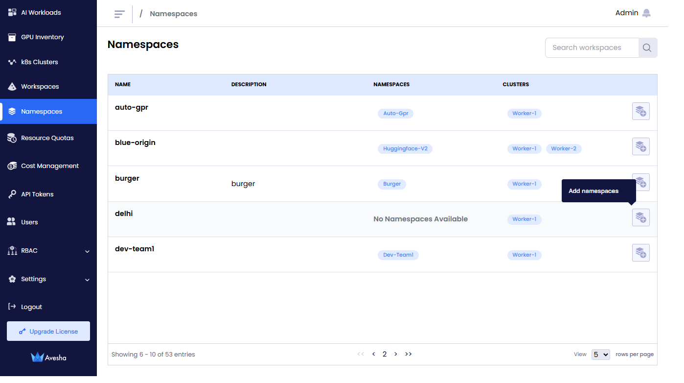Click the Settings gear icon

(12, 279)
